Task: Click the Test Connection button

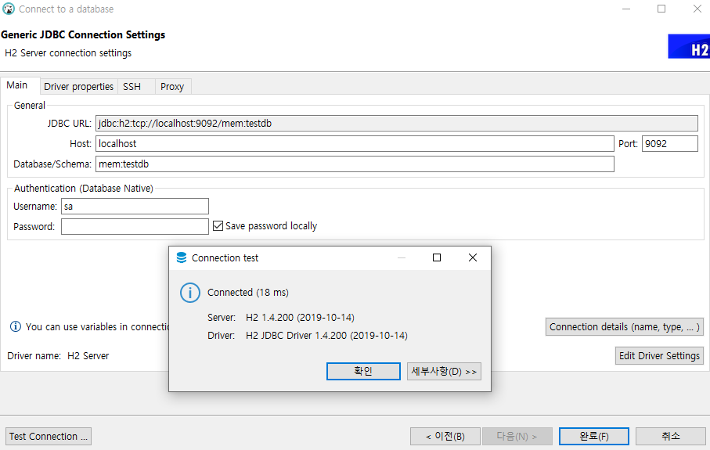Action: point(49,437)
